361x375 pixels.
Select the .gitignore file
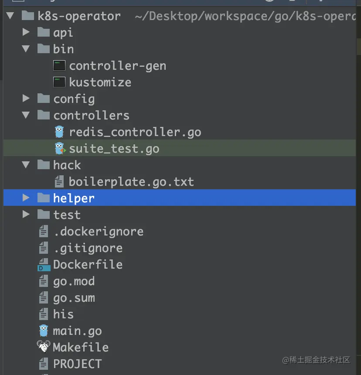coord(180,248)
